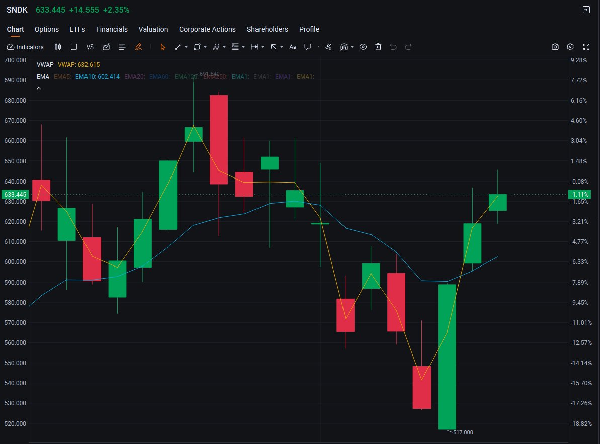This screenshot has width=600, height=444.
Task: Open the VS compare tool
Action: pyautogui.click(x=90, y=47)
